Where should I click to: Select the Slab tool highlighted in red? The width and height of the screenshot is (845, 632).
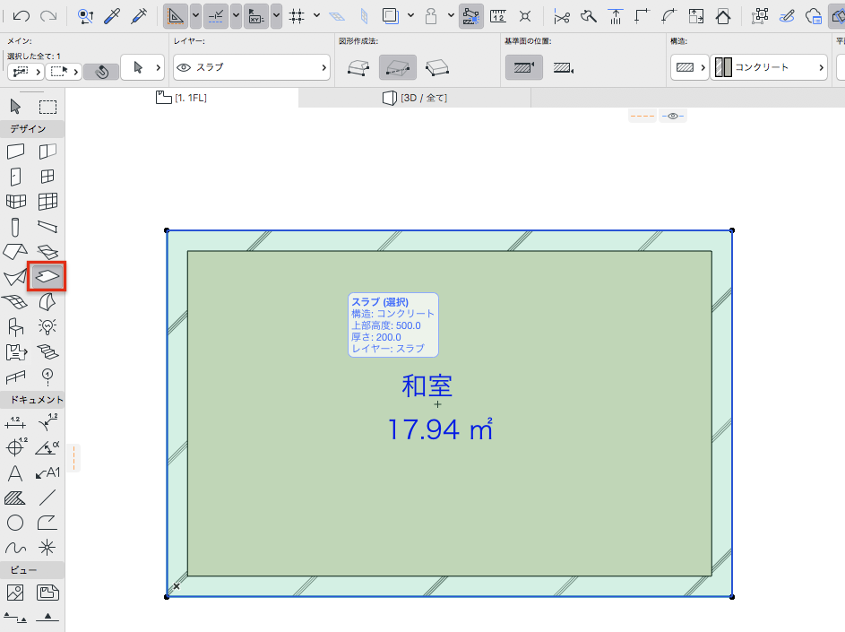point(47,277)
